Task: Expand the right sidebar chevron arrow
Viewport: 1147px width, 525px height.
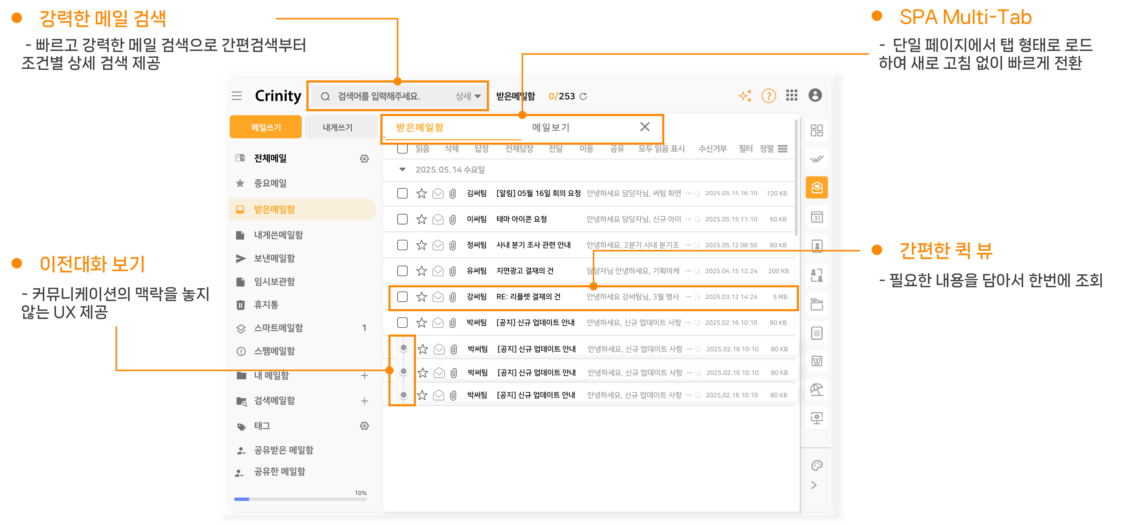Action: click(x=814, y=485)
